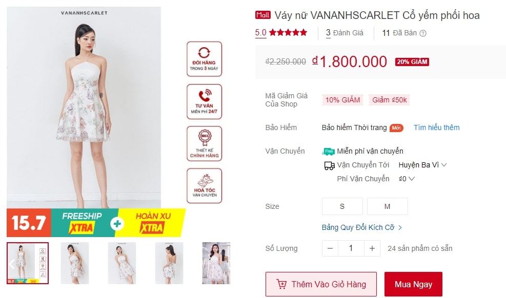Click the help icon beside Đã Bán

coord(423,33)
